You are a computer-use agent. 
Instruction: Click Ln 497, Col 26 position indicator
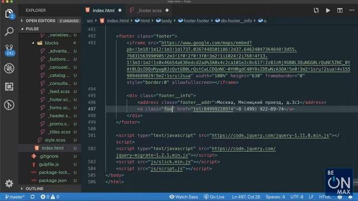[246, 197]
